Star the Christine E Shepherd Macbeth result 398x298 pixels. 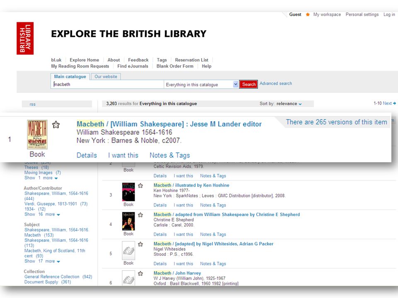click(141, 215)
